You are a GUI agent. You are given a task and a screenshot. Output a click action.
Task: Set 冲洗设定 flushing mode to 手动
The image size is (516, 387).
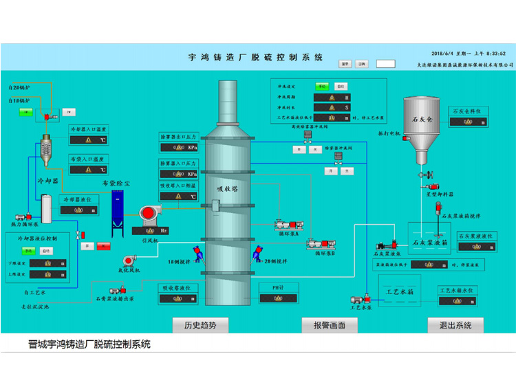pyautogui.click(x=322, y=87)
